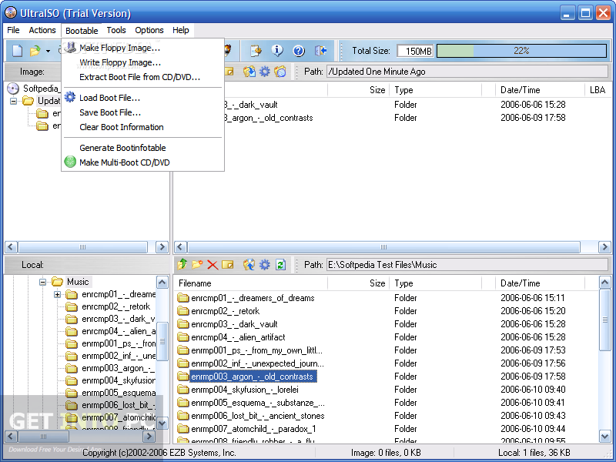Click the rename label icon in local toolbar
This screenshot has height=462, width=616.
(227, 265)
